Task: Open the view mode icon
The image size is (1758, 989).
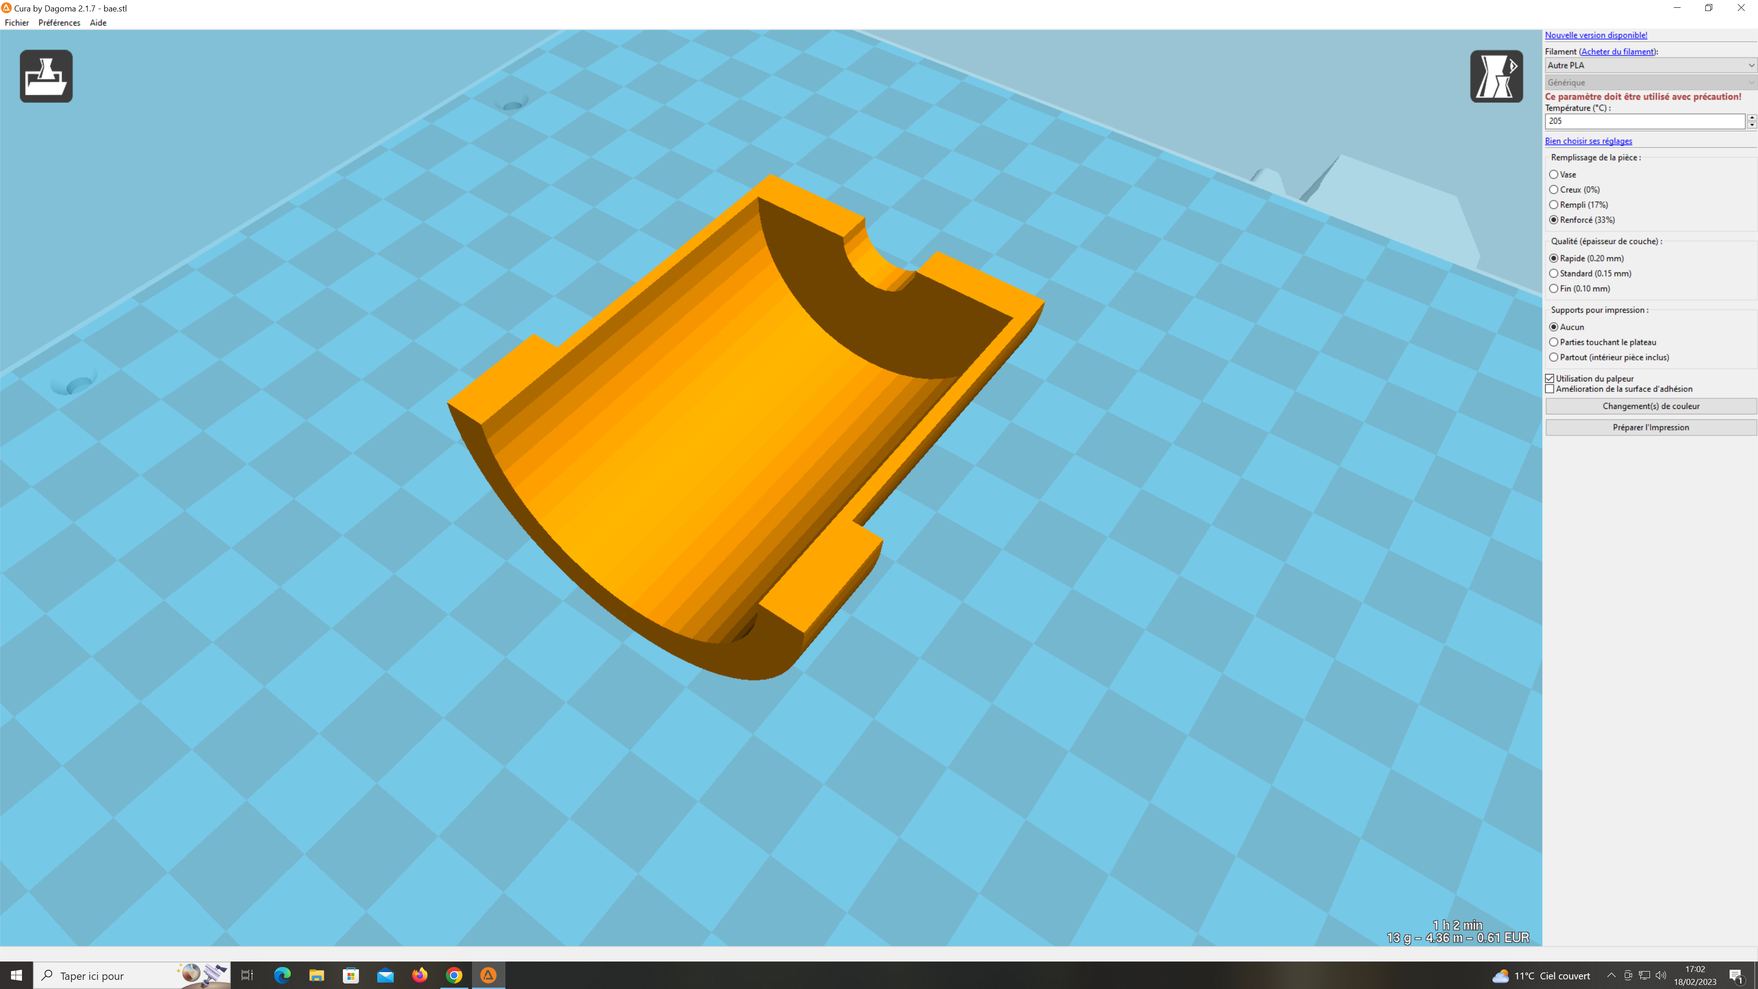Action: [1496, 76]
